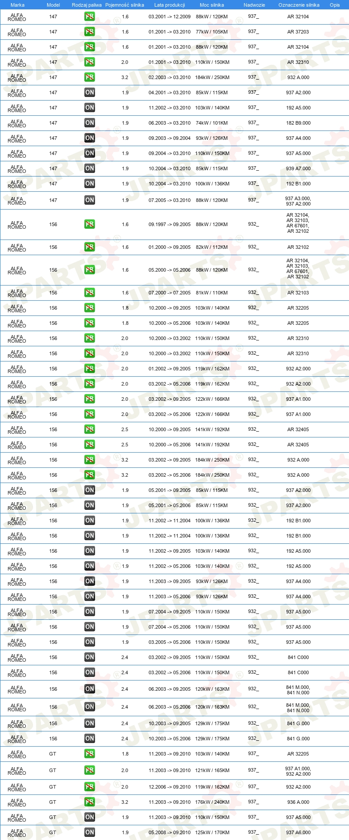Click the Marka column header

(x=17, y=5)
